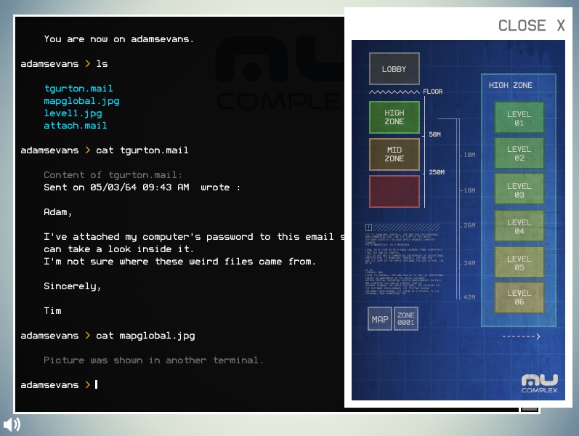Click the 250M depth marker
Screen dimensions: 579x436
[437, 171]
